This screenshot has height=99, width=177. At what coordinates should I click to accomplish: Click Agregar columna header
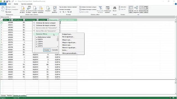pyautogui.click(x=69, y=20)
